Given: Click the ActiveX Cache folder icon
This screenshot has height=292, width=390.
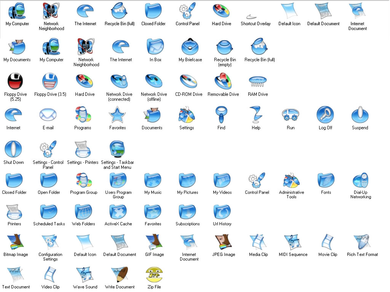Looking at the screenshot, I should pyautogui.click(x=118, y=212).
